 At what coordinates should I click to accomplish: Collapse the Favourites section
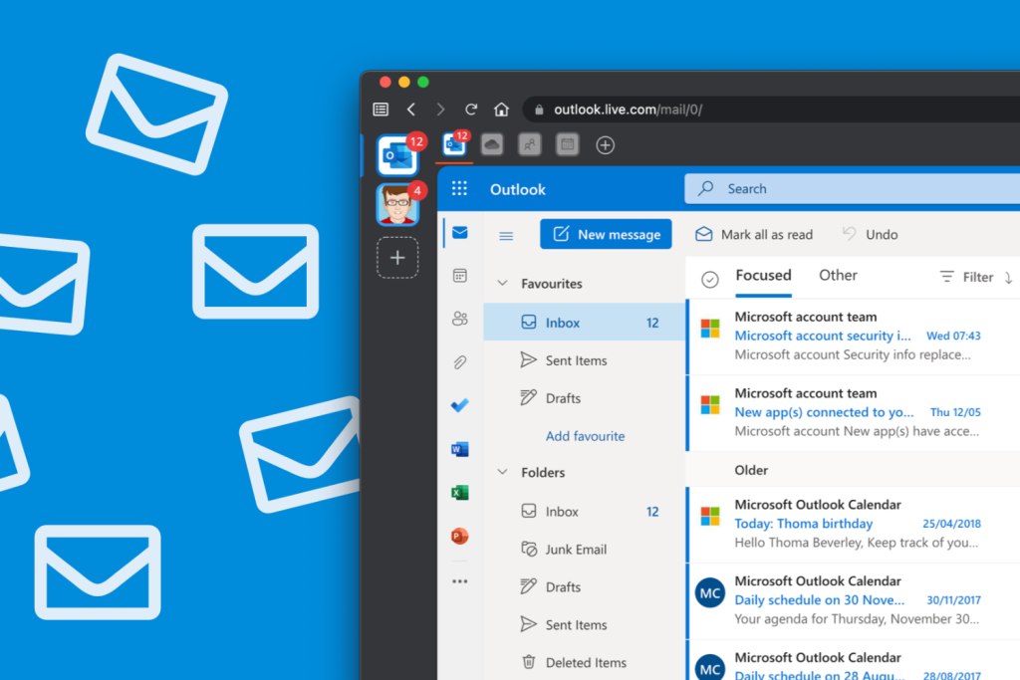coord(501,283)
